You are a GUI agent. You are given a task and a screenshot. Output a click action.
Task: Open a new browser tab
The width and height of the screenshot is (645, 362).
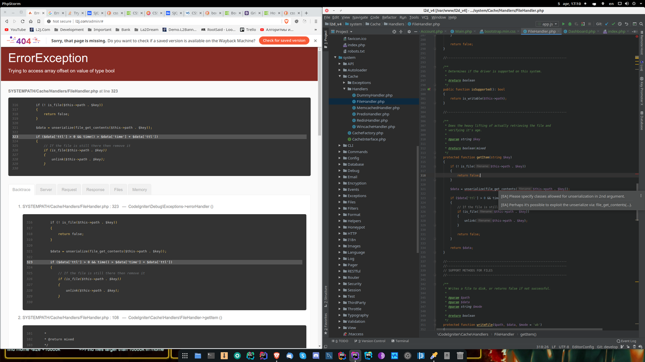click(x=306, y=13)
